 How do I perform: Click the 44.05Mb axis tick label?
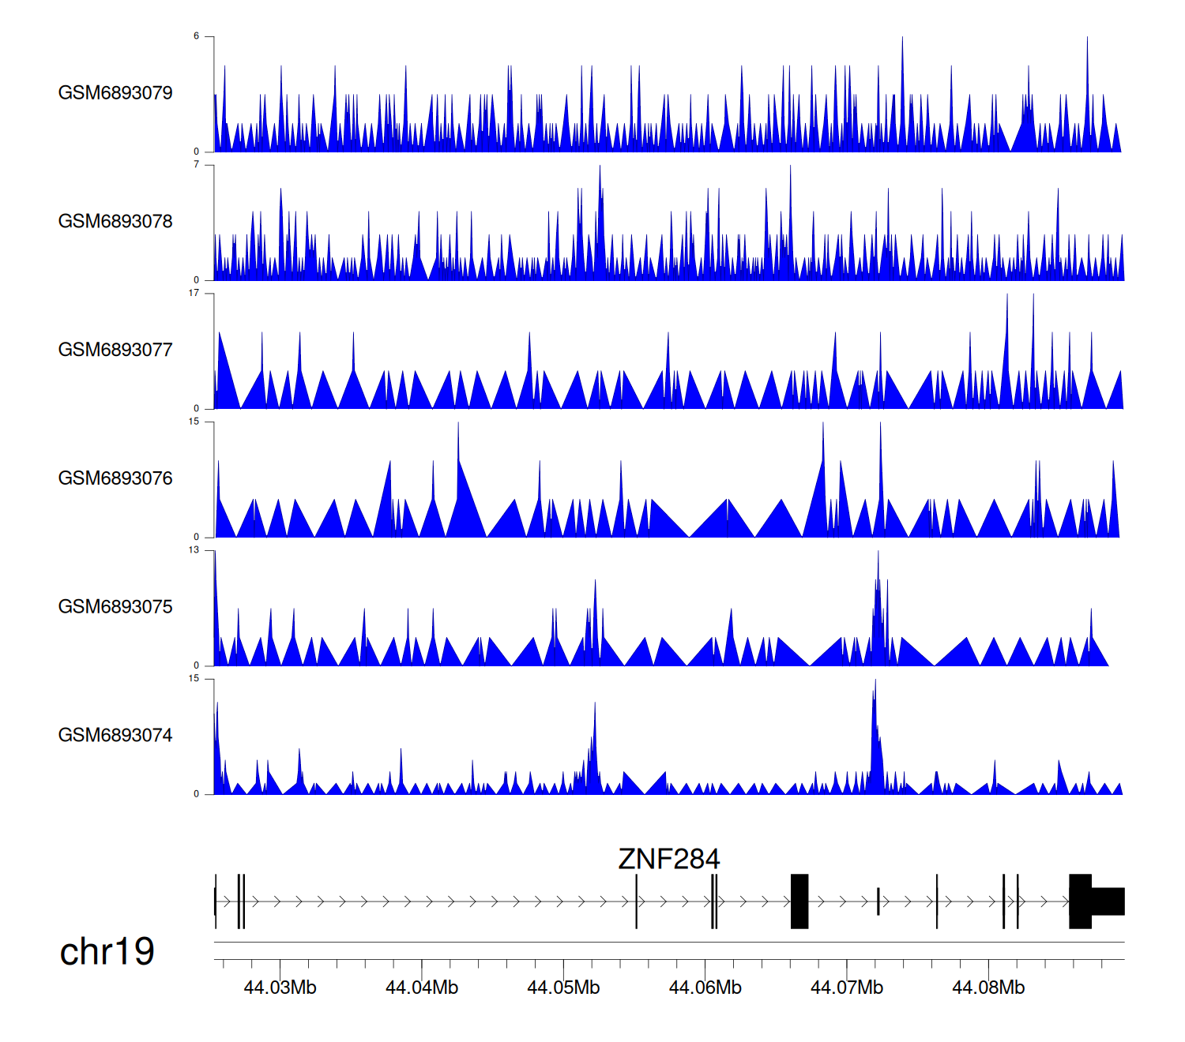pyautogui.click(x=563, y=988)
